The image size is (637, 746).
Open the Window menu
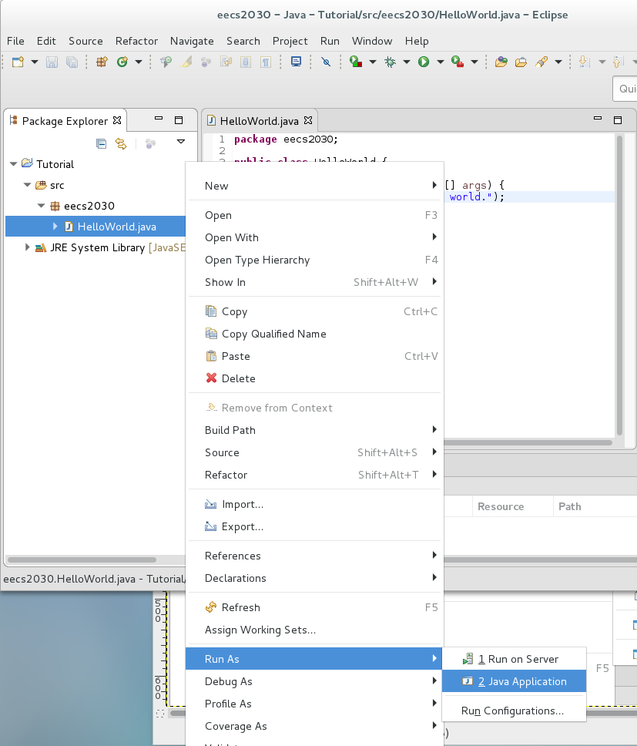372,41
